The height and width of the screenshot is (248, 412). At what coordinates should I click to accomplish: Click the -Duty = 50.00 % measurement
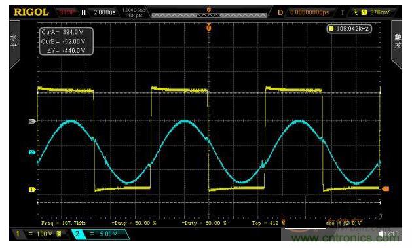point(204,223)
